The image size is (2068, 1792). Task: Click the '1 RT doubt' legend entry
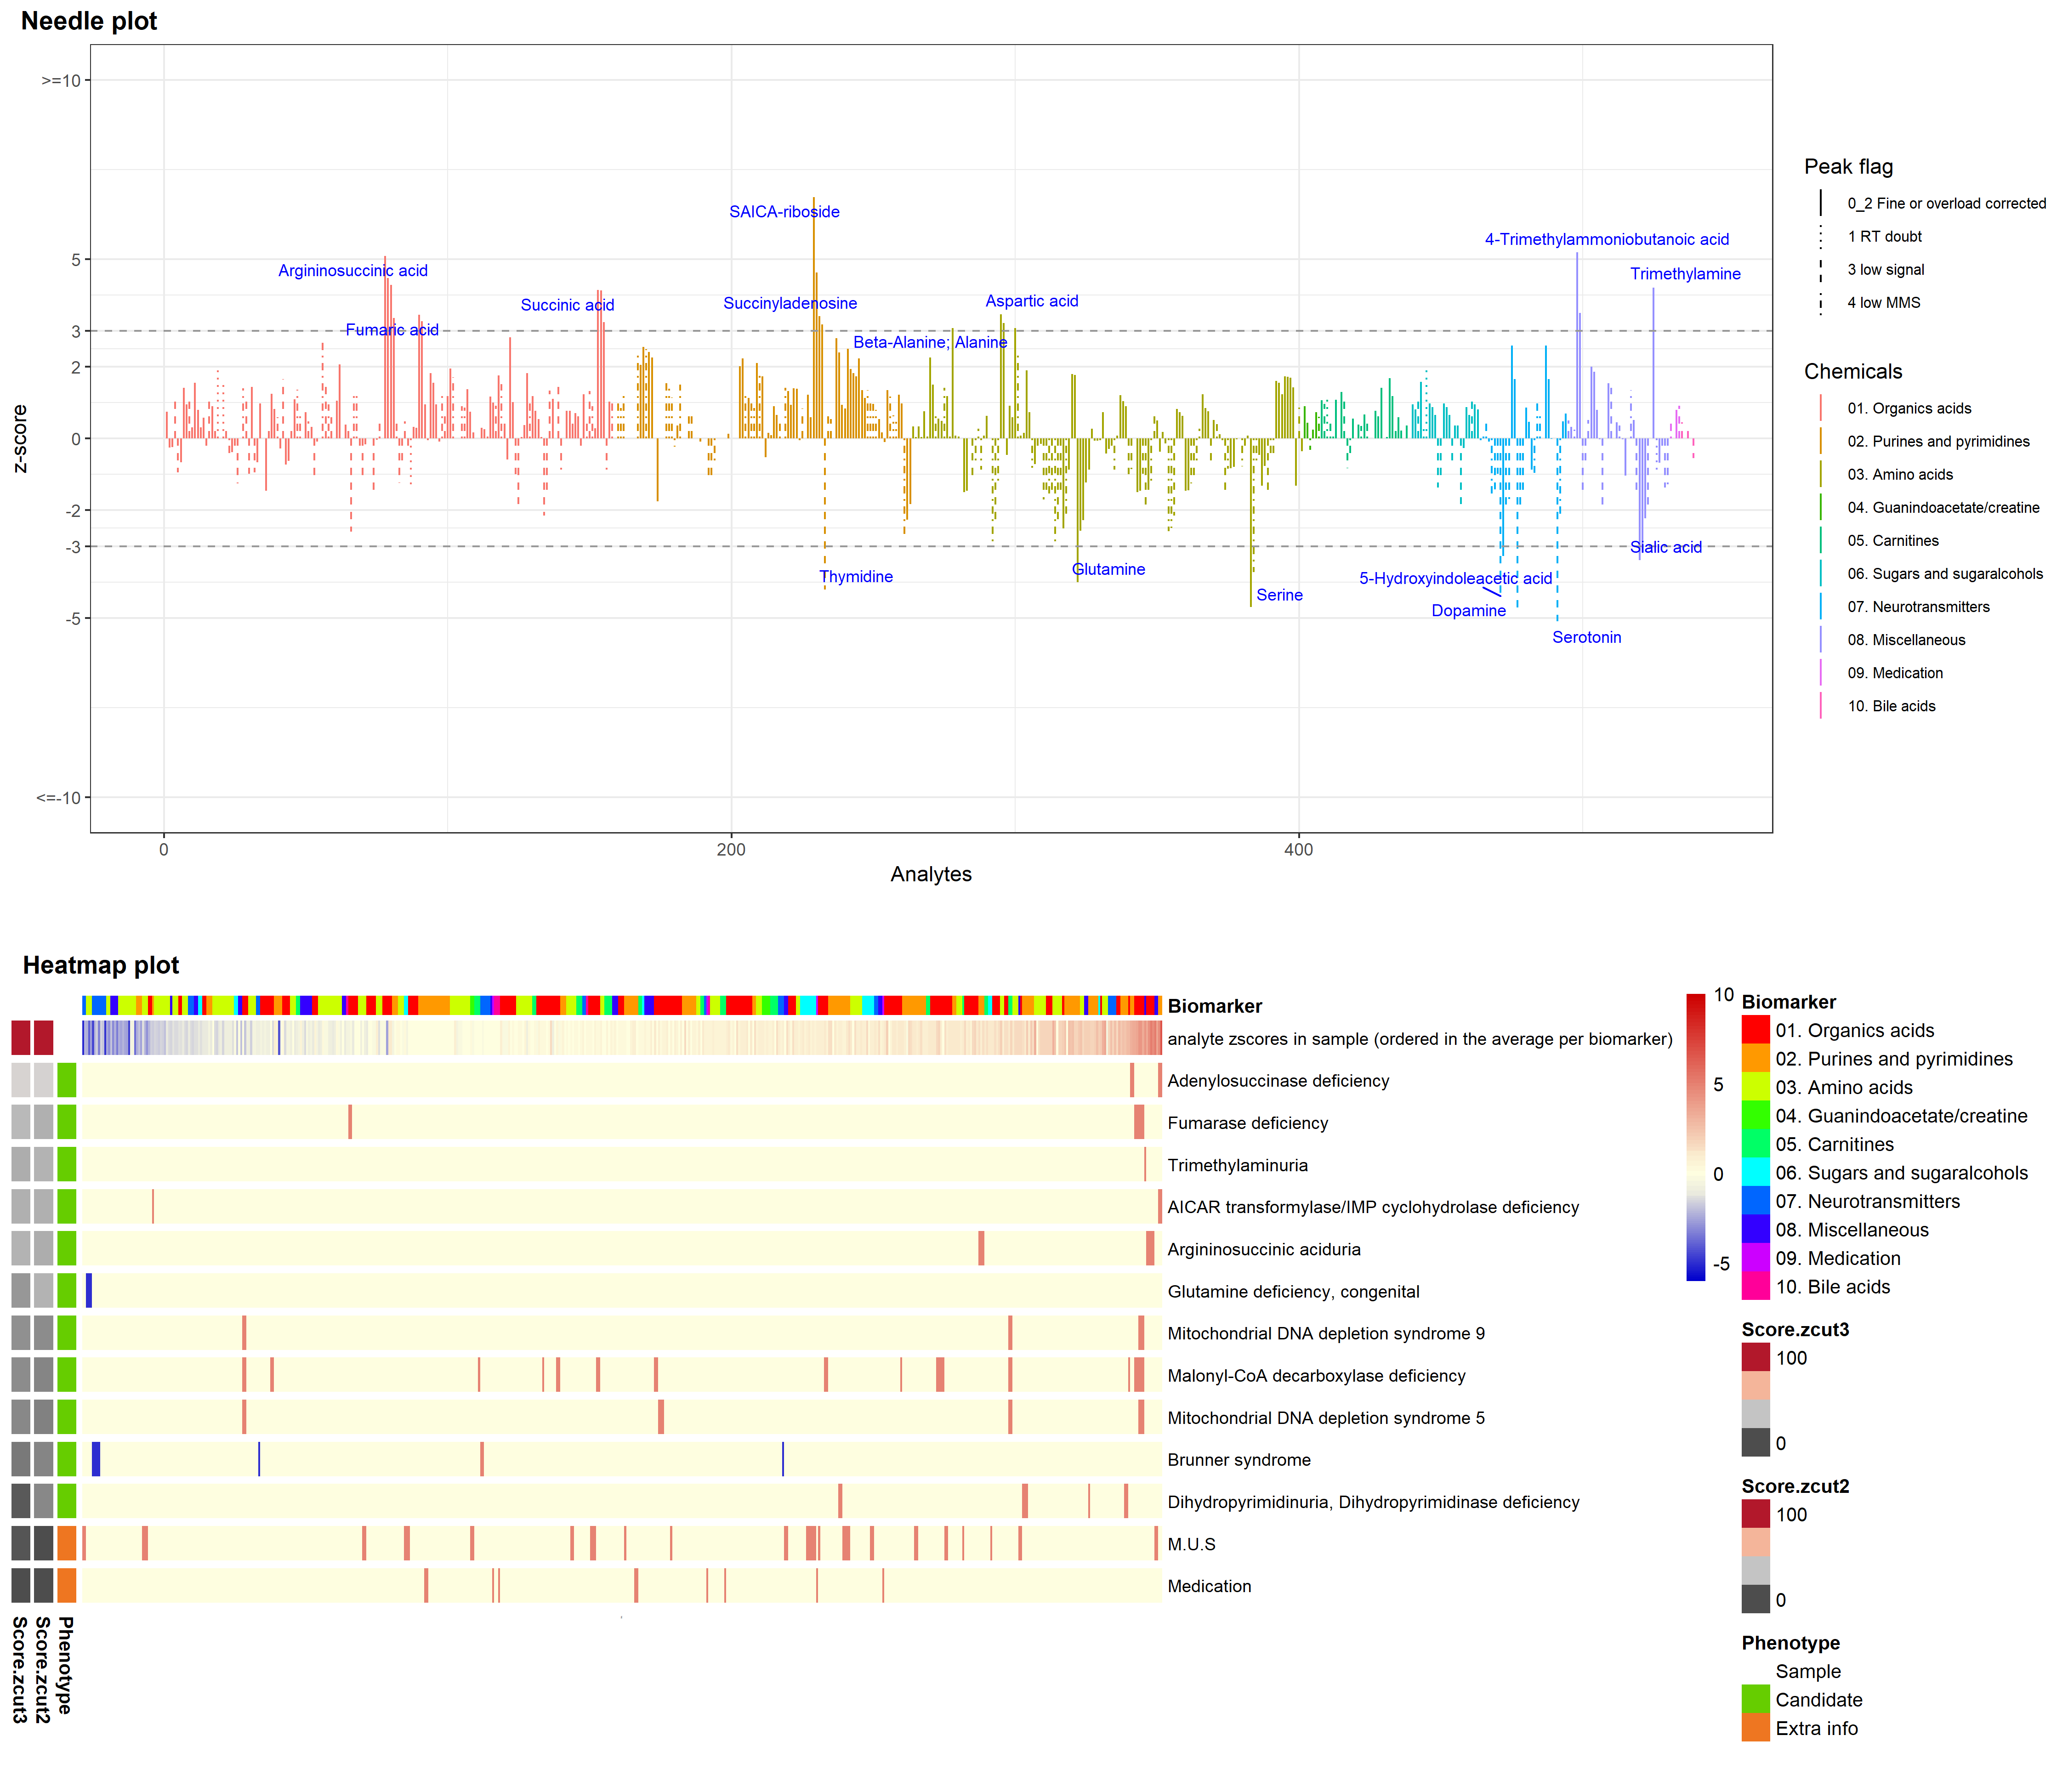1884,236
